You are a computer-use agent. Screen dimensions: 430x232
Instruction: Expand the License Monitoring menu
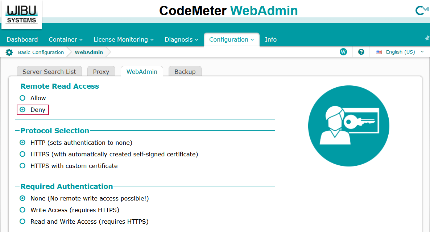124,39
